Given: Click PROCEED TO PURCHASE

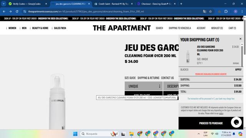Looking at the screenshot, I should [x=211, y=123].
